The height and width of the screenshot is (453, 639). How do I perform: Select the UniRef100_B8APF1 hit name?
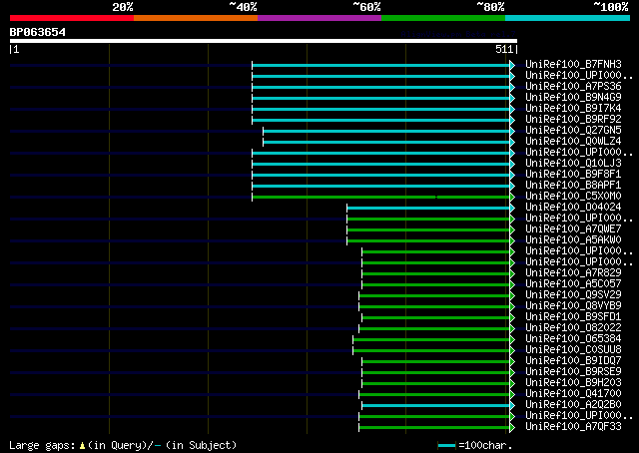[573, 186]
